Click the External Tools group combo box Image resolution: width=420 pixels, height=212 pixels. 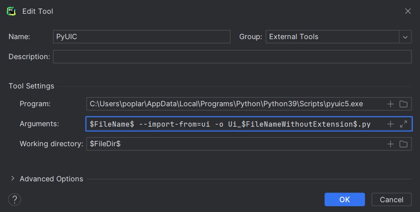[x=333, y=37]
